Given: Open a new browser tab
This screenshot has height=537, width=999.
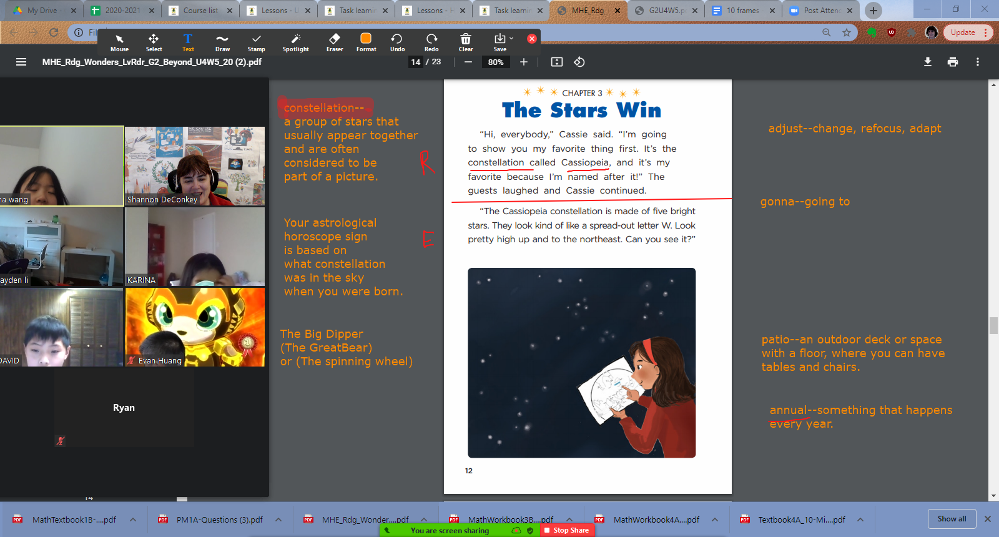Looking at the screenshot, I should click(874, 11).
